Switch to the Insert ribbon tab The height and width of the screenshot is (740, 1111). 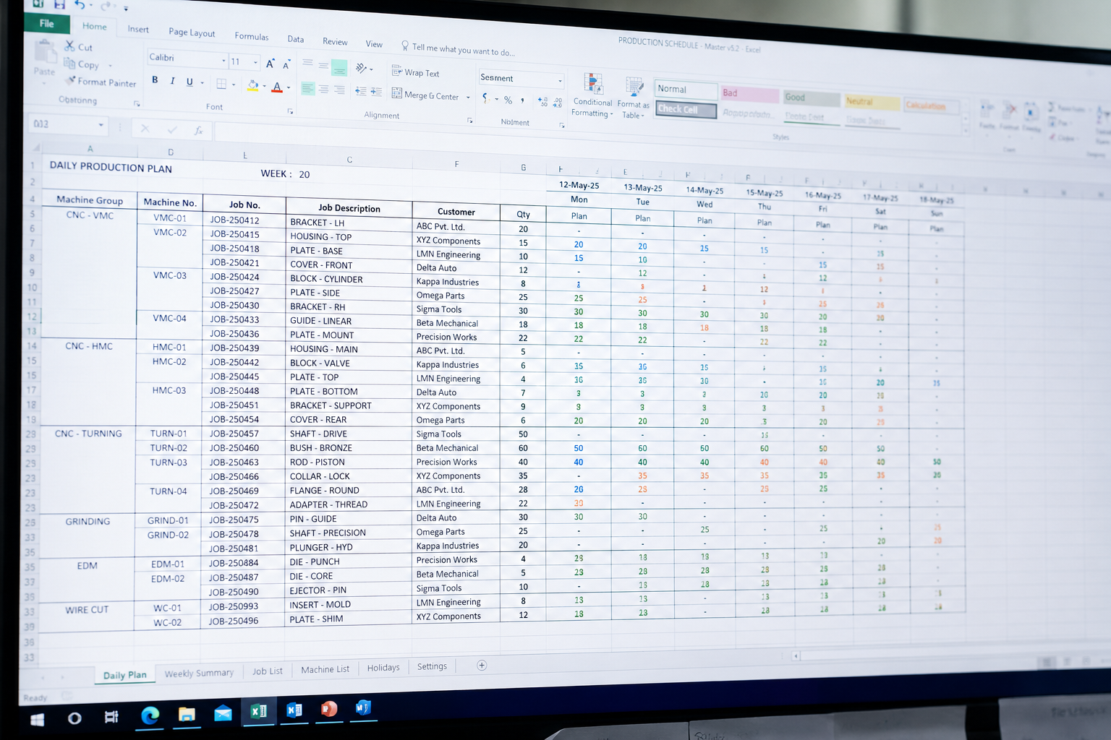(138, 29)
